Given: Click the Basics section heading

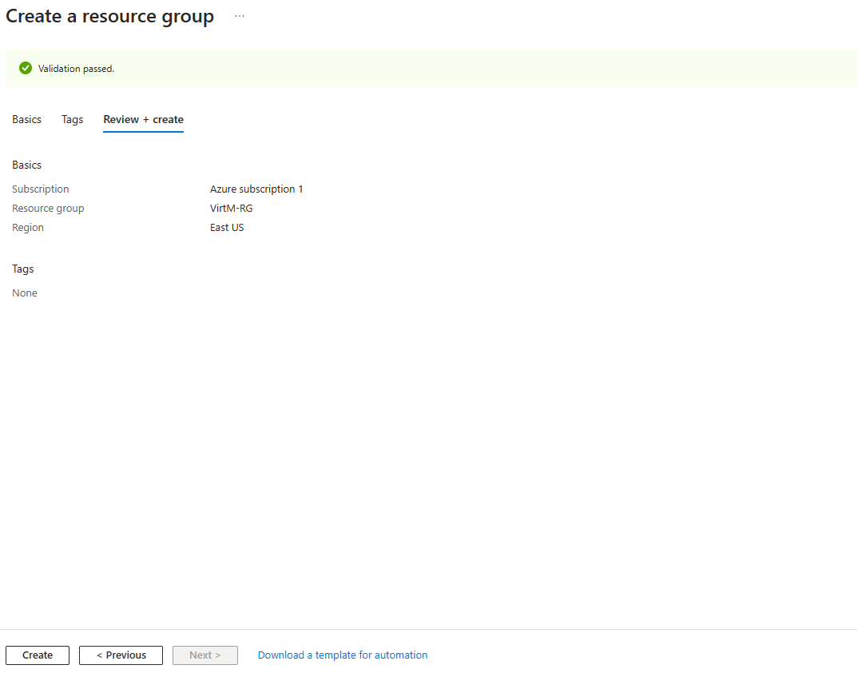Looking at the screenshot, I should click(26, 165).
